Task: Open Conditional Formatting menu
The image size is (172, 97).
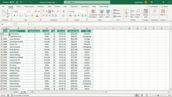Action: pyautogui.click(x=93, y=14)
